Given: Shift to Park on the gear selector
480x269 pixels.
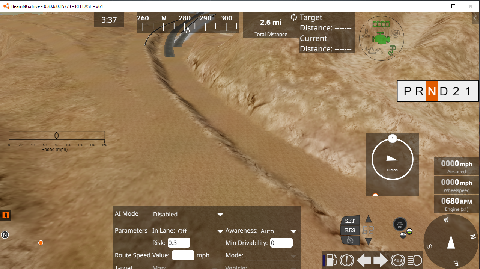Looking at the screenshot, I should coord(408,91).
